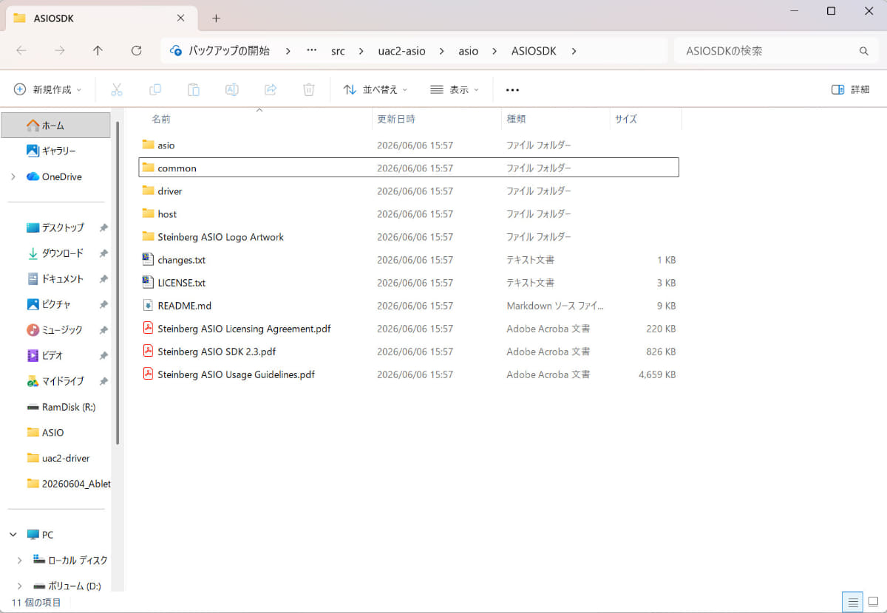This screenshot has width=887, height=613.
Task: Expand the Local Disk tree node
Action: (20, 561)
